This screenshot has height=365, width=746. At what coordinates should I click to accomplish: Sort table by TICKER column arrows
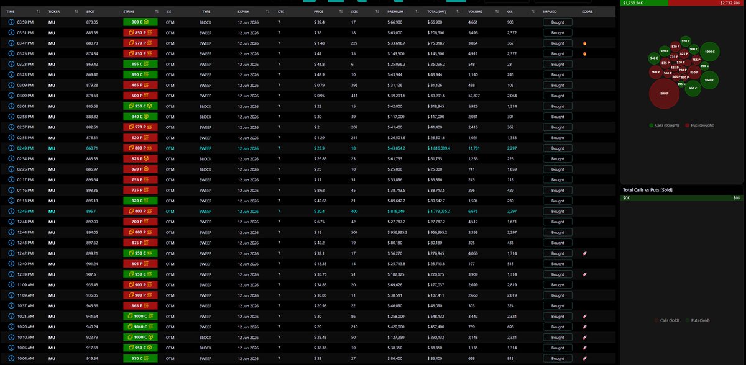click(x=76, y=12)
